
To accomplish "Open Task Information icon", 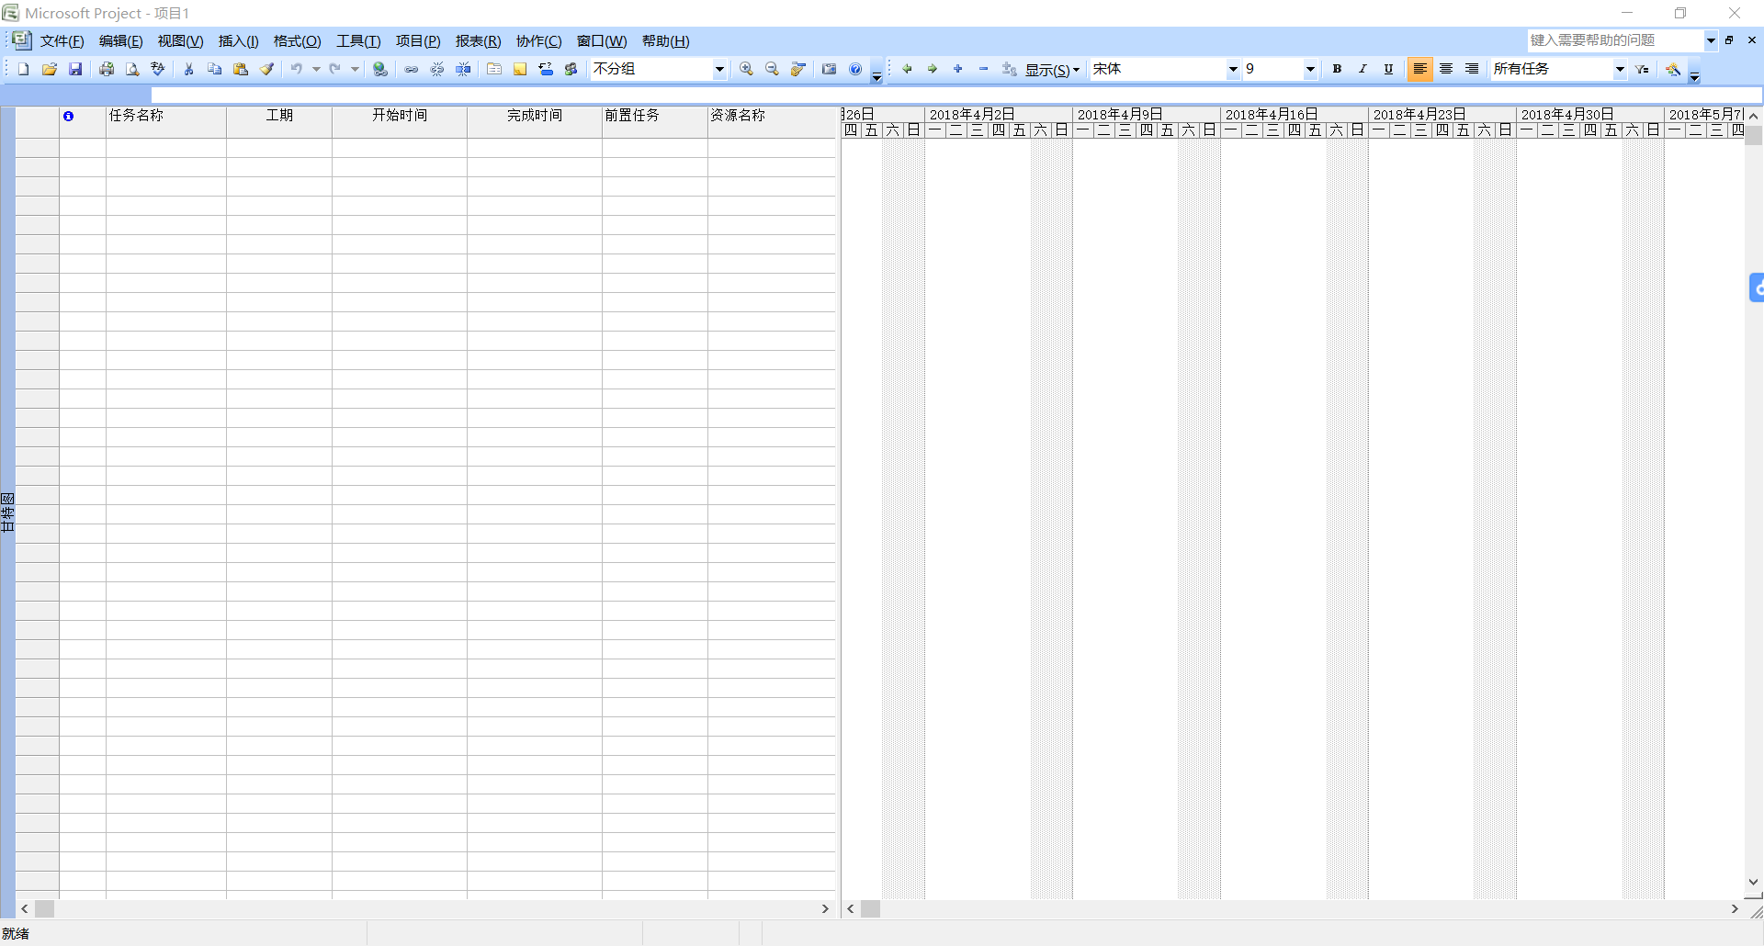I will coord(494,69).
